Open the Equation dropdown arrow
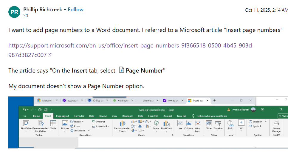 pyautogui.click(x=266, y=122)
